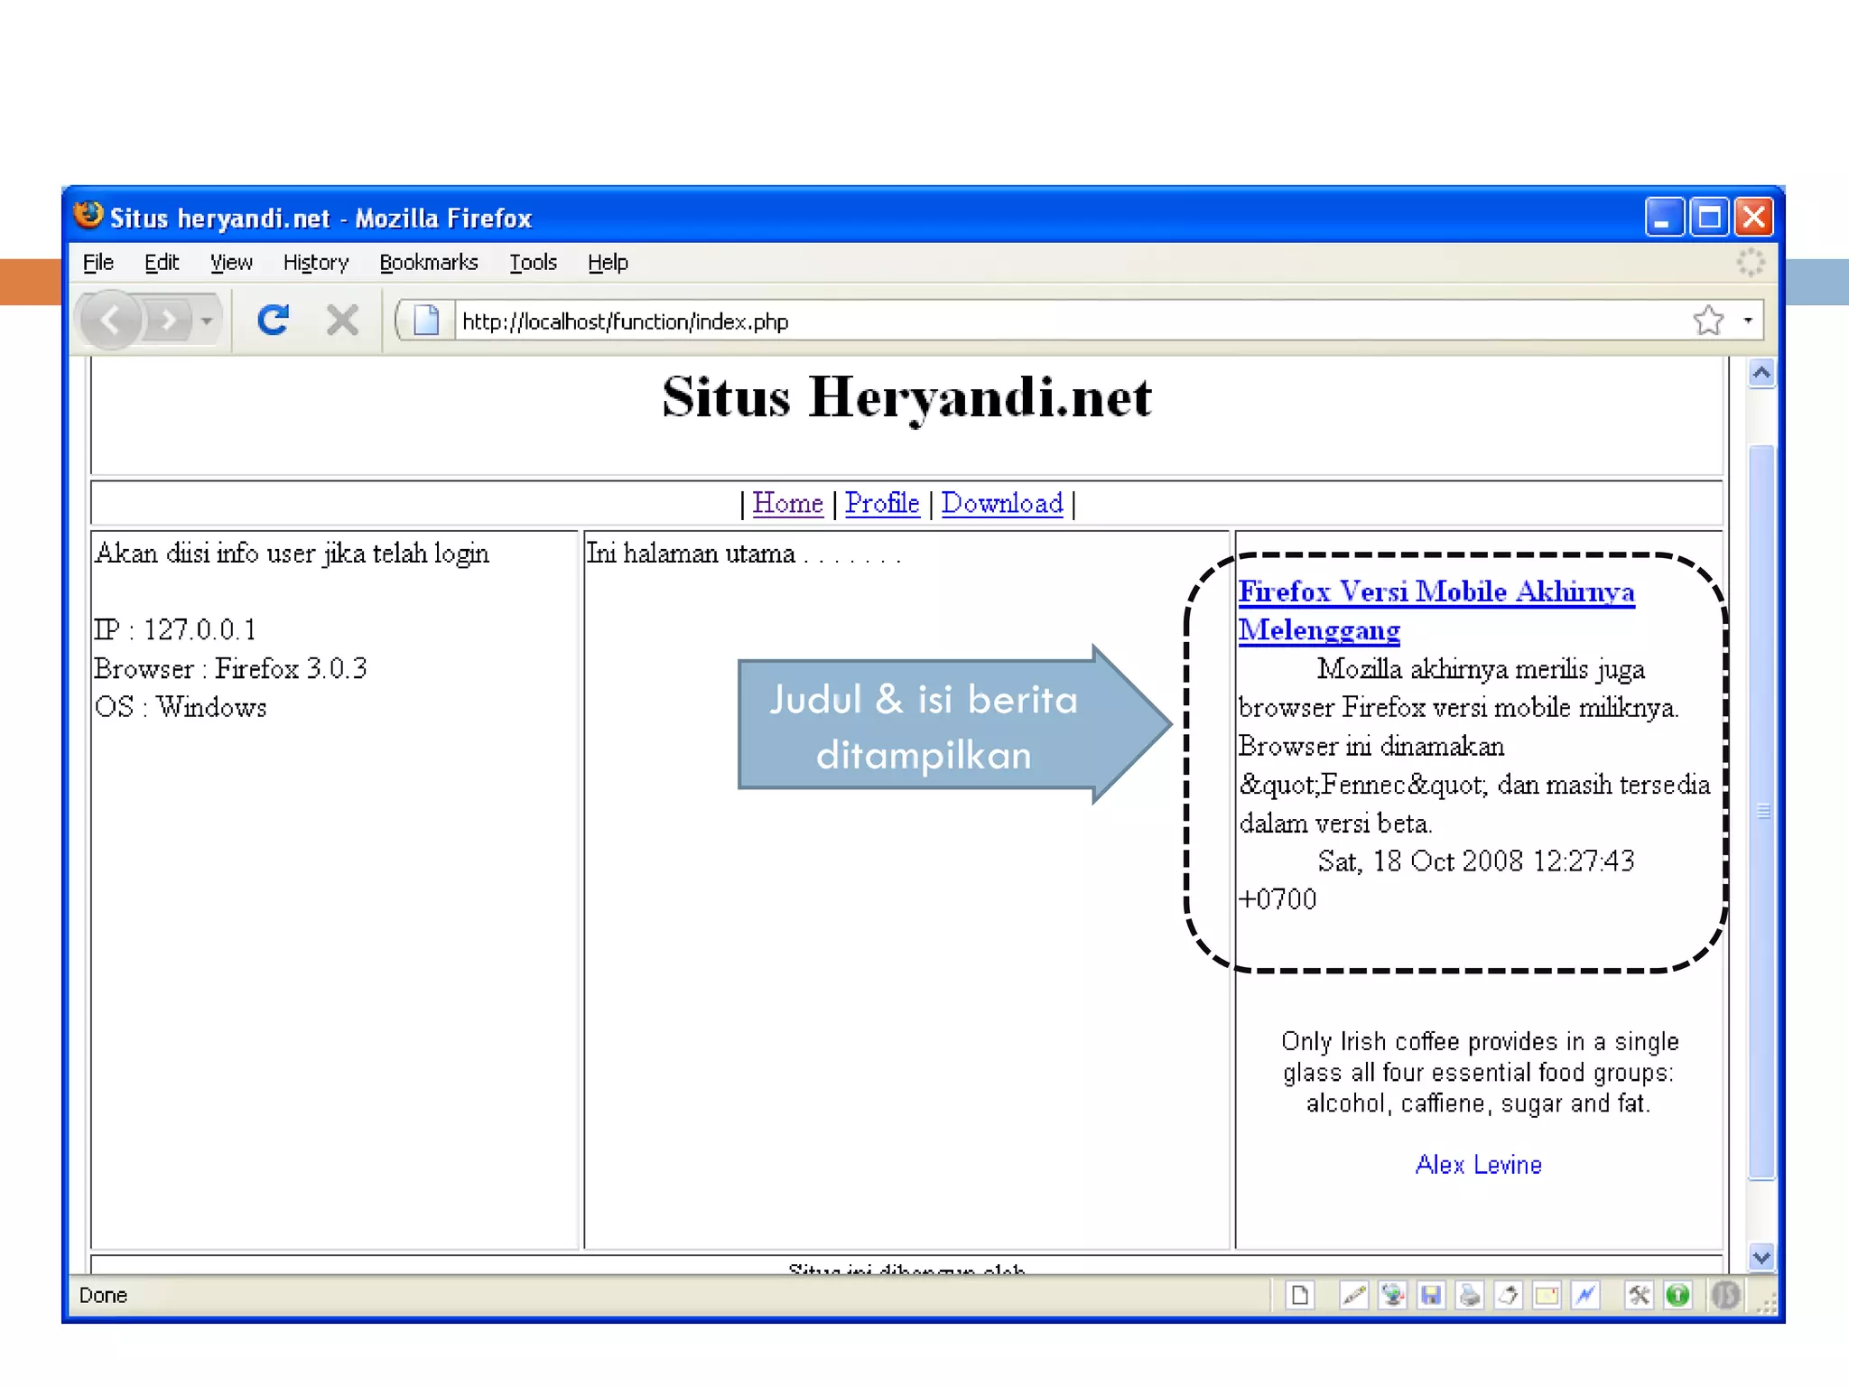Click the Forward navigation arrow
The height and width of the screenshot is (1387, 1849).
[168, 321]
